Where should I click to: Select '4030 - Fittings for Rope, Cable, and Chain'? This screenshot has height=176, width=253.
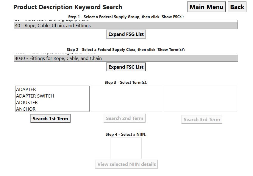tap(126, 58)
